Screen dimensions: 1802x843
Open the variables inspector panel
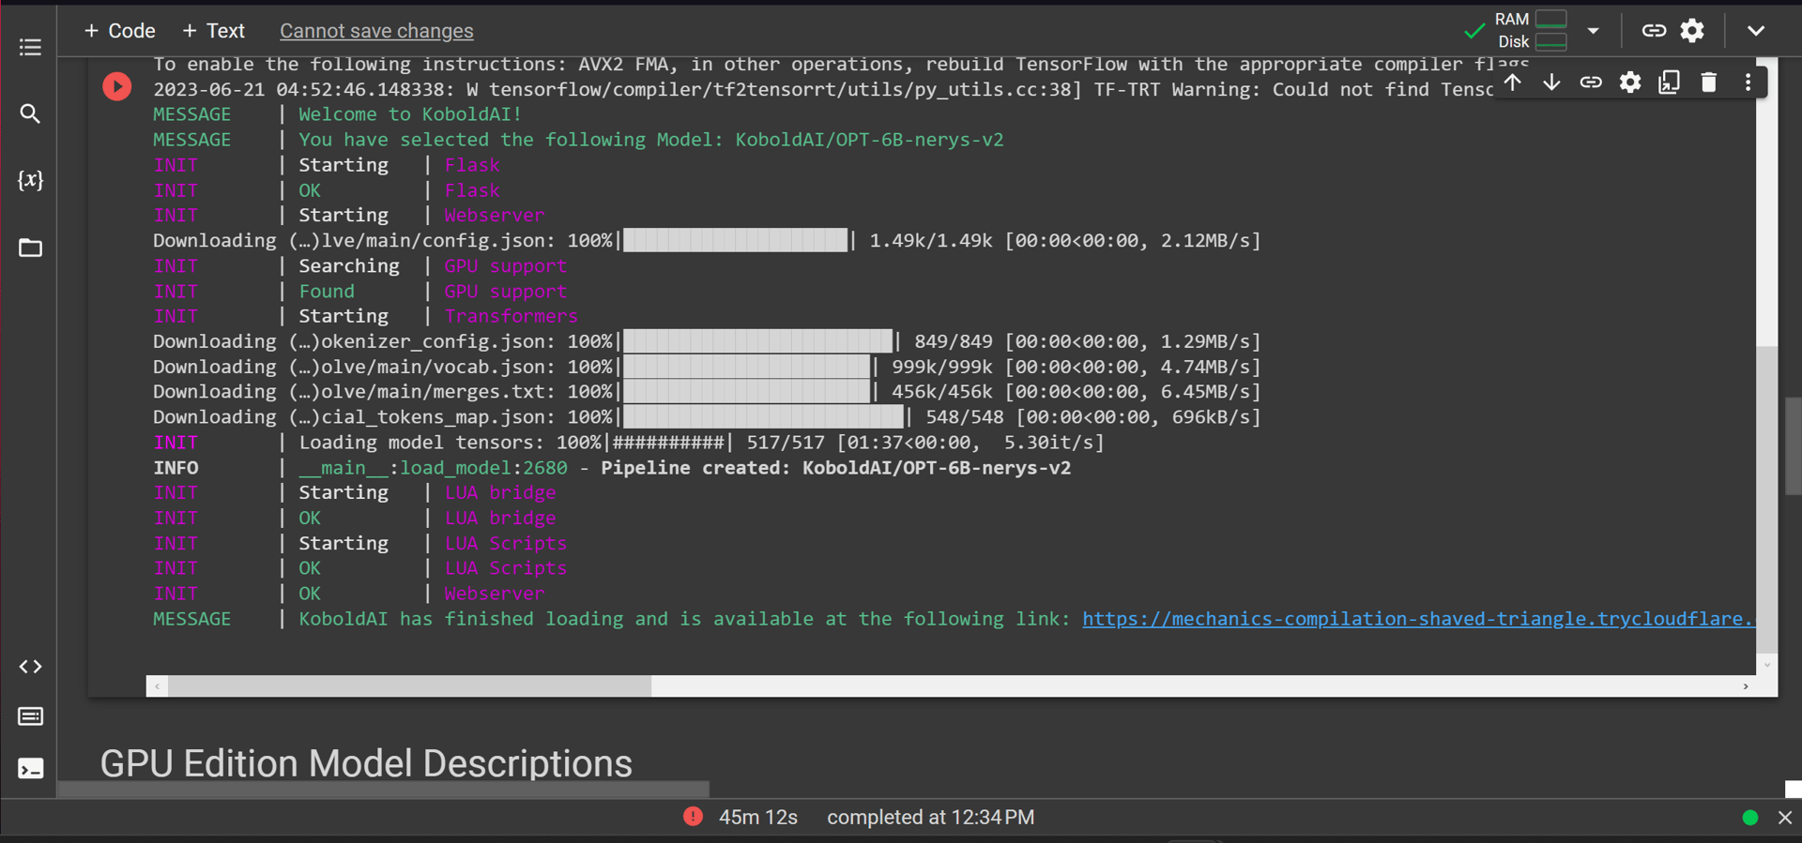click(30, 180)
